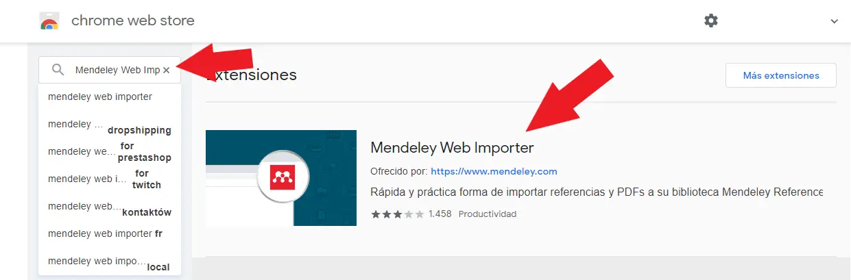Open settings via the gear icon

coord(711,21)
